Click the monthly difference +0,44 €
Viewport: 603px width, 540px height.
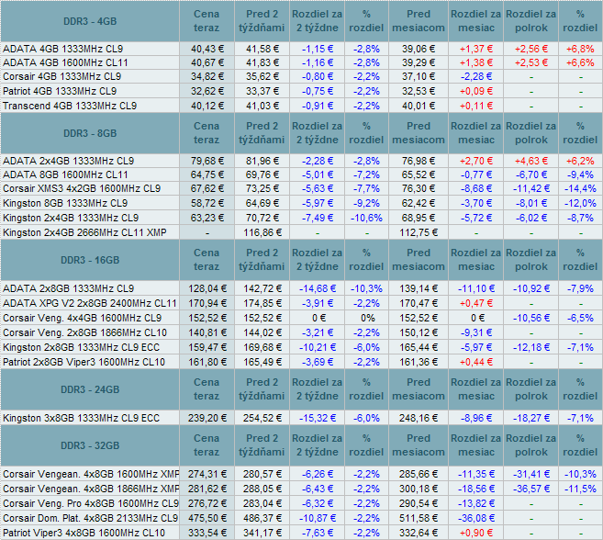click(x=476, y=362)
